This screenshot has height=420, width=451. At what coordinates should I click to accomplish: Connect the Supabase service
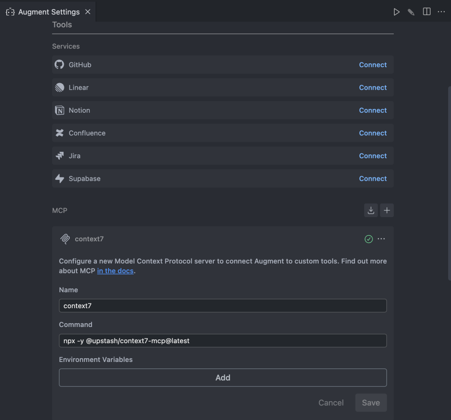tap(373, 179)
